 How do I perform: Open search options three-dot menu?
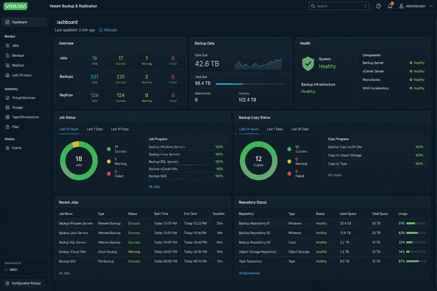click(365, 6)
